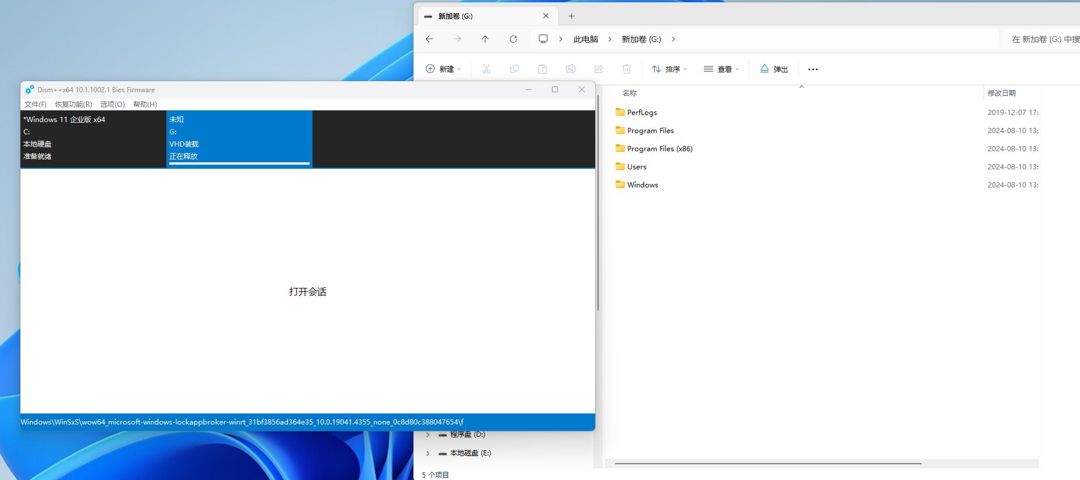1080x480 pixels.
Task: Minimize the Dism++ window
Action: click(529, 89)
